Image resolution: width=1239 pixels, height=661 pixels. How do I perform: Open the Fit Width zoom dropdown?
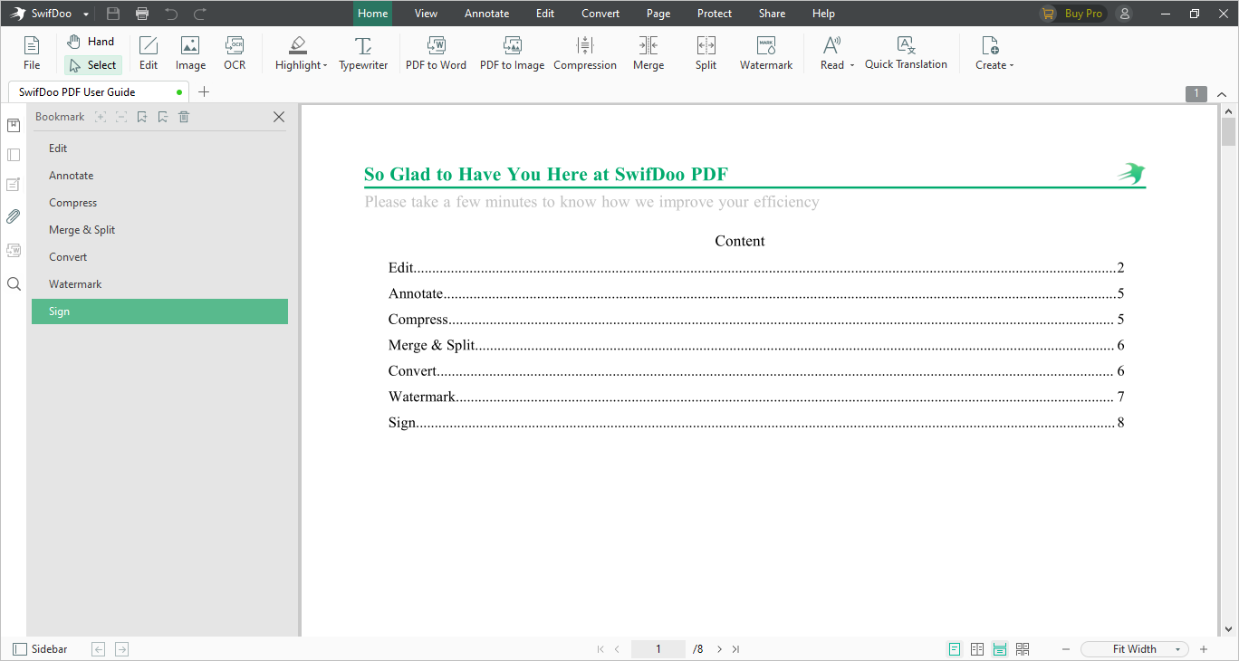1135,649
